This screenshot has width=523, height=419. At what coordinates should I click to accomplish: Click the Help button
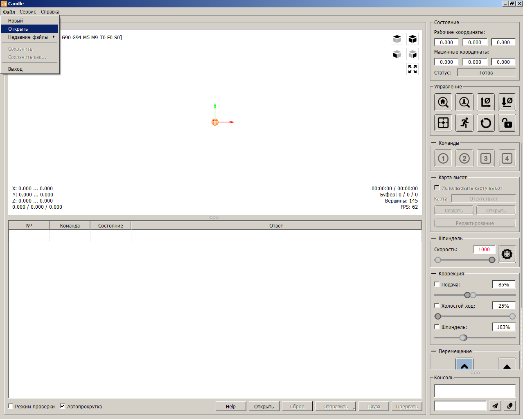click(231, 406)
